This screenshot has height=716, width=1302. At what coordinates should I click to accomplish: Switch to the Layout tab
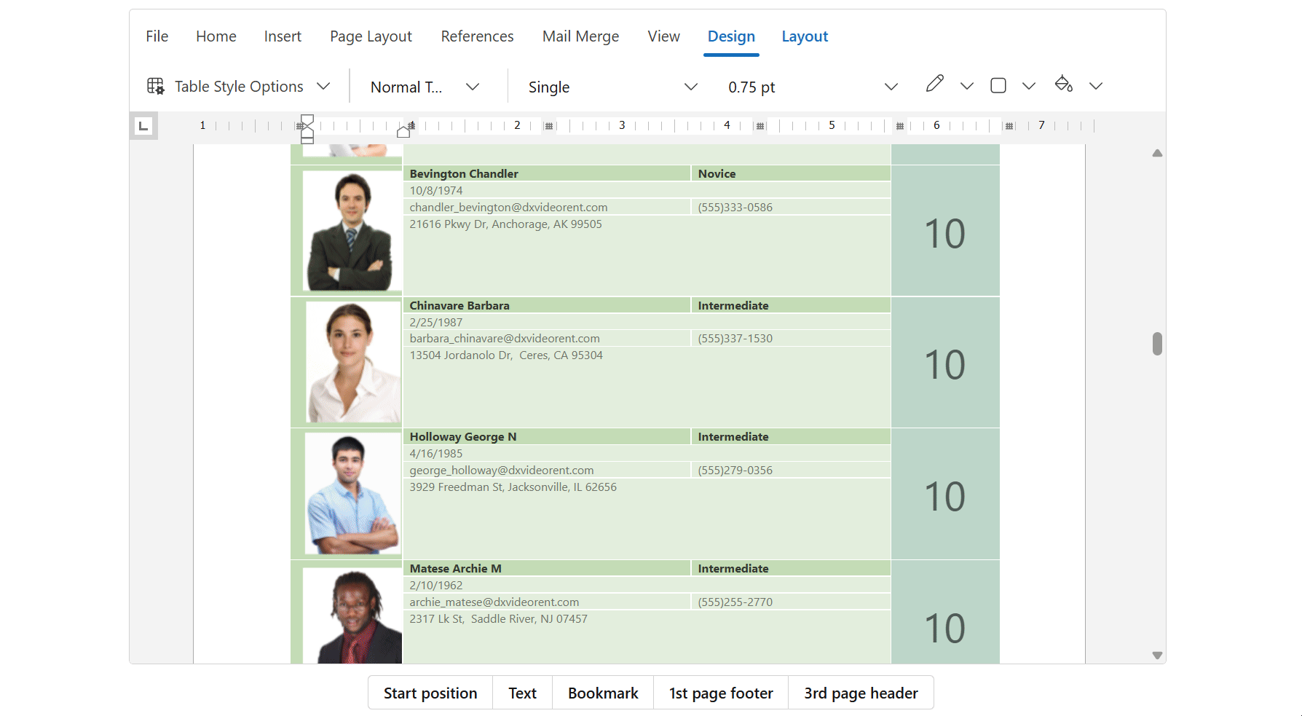[x=804, y=36]
